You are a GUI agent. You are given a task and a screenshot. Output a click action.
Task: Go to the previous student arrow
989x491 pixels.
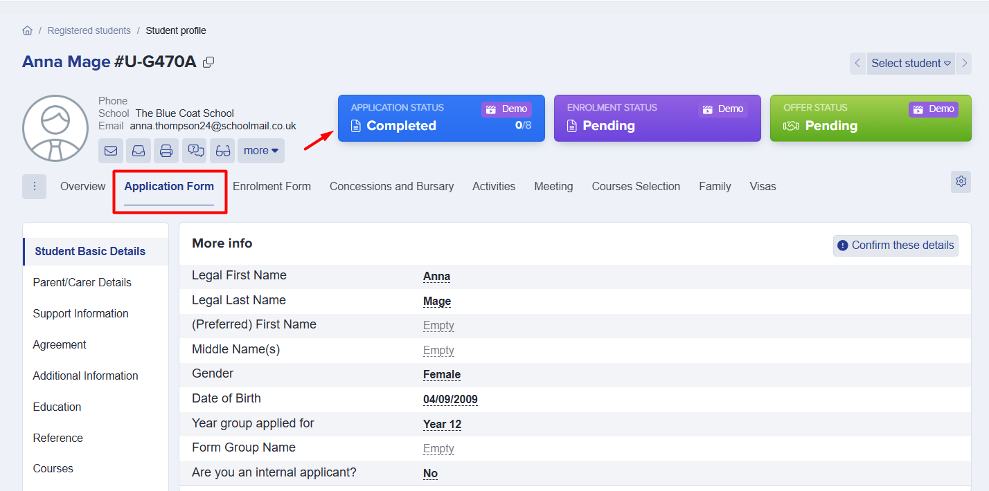pyautogui.click(x=857, y=63)
